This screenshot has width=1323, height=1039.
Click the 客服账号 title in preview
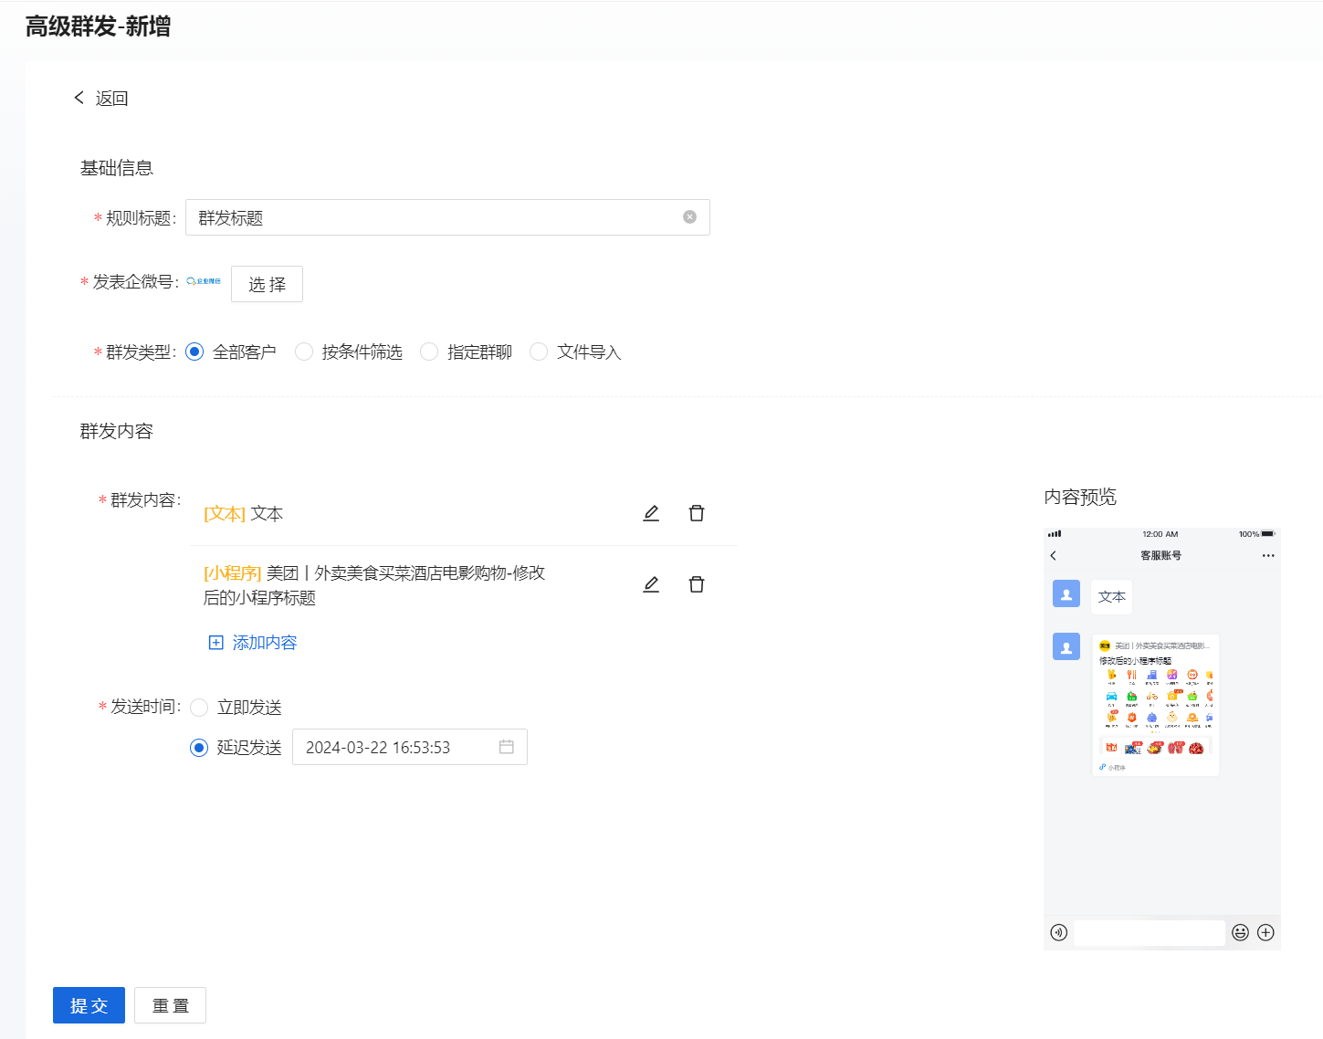pyautogui.click(x=1160, y=555)
